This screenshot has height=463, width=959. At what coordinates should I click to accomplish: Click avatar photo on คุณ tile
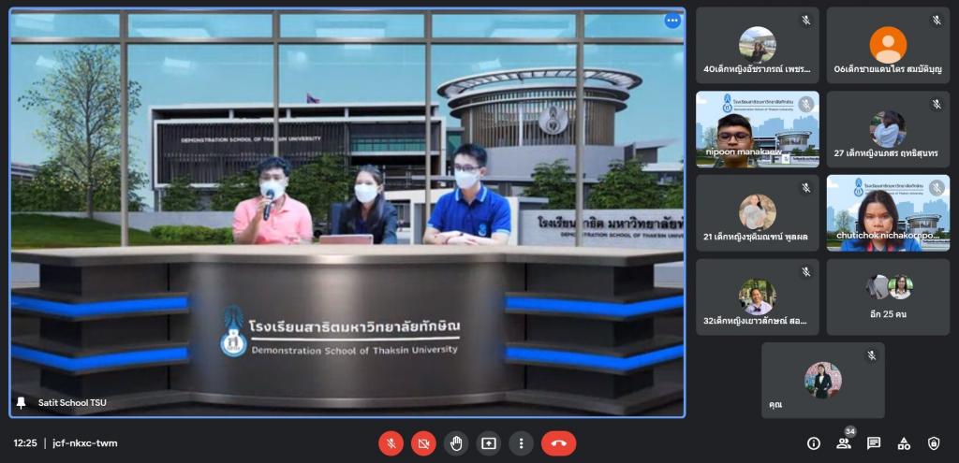[x=822, y=380]
